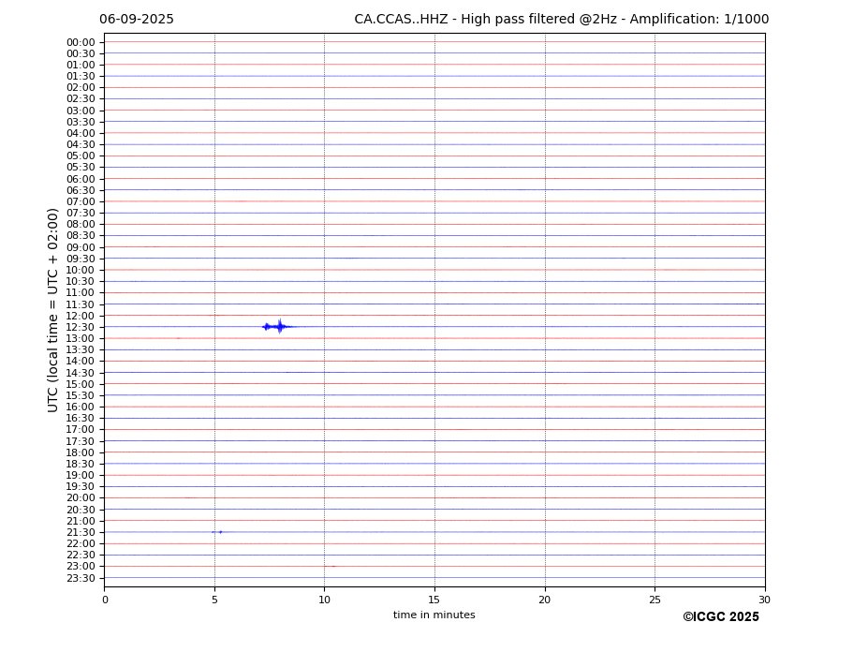Select the 12:30 time row label
The width and height of the screenshot is (868, 652).
81,327
